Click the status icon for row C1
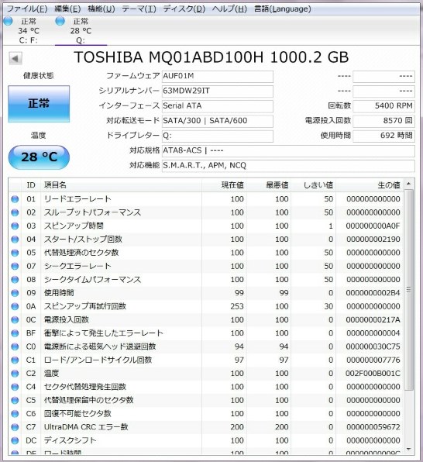The width and height of the screenshot is (423, 462). click(x=15, y=360)
